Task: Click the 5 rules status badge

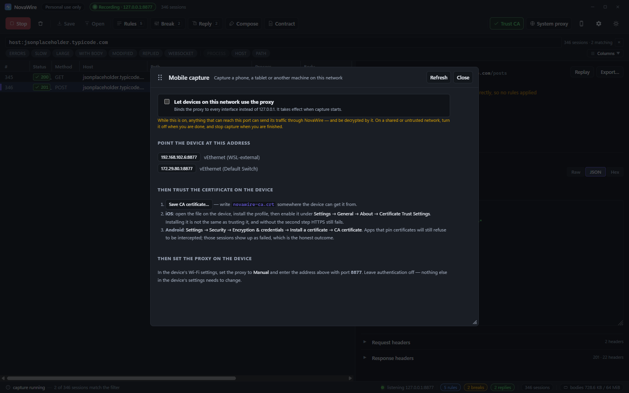Action: click(x=451, y=387)
